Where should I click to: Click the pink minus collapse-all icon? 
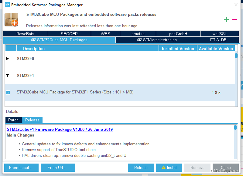pos(234,19)
